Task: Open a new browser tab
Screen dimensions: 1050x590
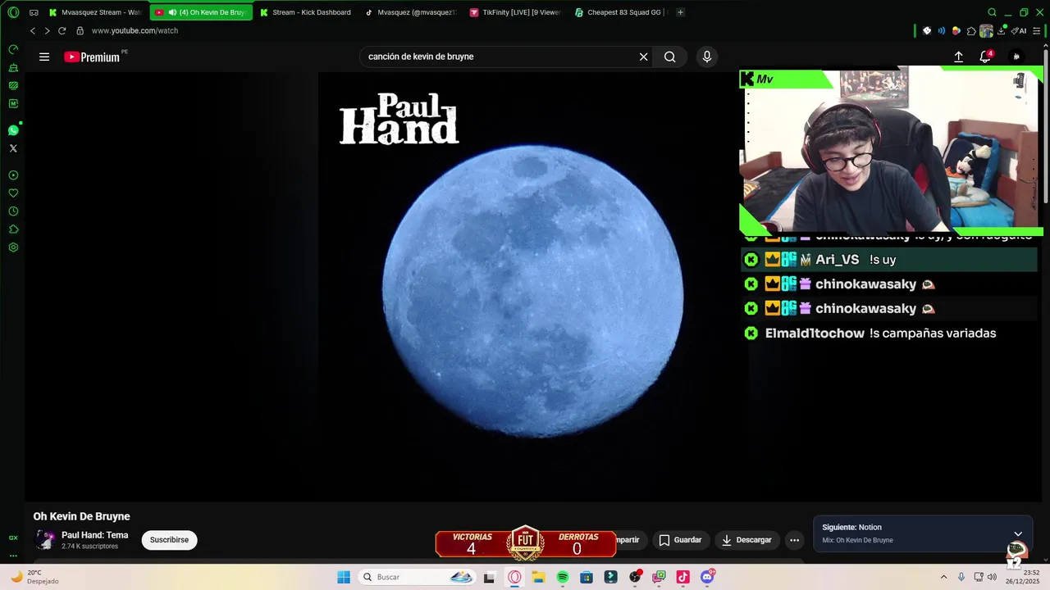Action: click(x=680, y=12)
